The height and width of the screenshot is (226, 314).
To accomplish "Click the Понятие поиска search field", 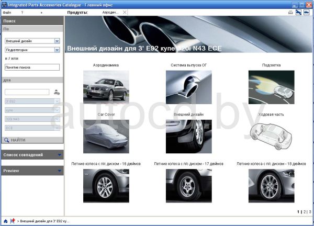I will 32,67.
